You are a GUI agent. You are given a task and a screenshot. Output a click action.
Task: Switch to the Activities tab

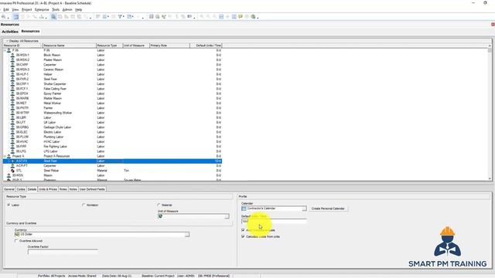[10, 32]
